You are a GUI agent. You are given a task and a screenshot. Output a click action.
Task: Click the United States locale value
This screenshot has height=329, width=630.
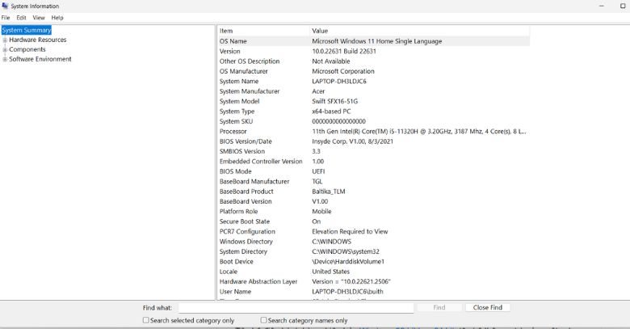pyautogui.click(x=330, y=272)
